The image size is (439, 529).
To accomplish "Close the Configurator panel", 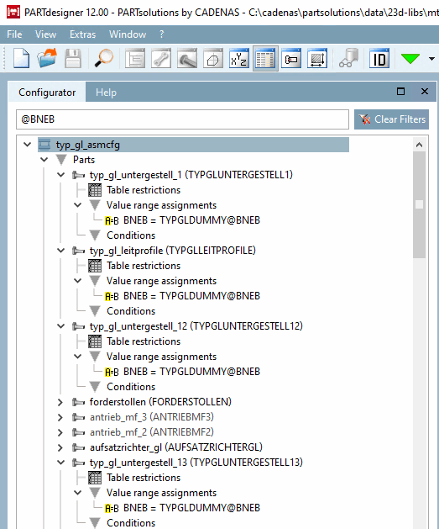I will 425,92.
